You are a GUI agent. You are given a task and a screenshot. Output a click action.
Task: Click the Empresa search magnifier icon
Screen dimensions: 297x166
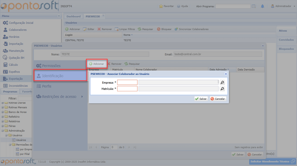(222, 82)
